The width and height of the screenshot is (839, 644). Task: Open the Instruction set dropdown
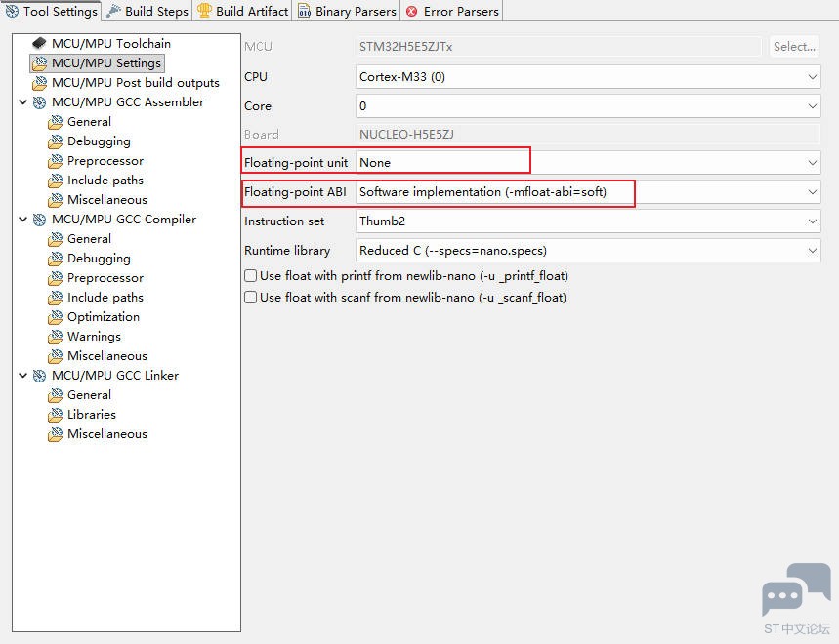pyautogui.click(x=588, y=221)
